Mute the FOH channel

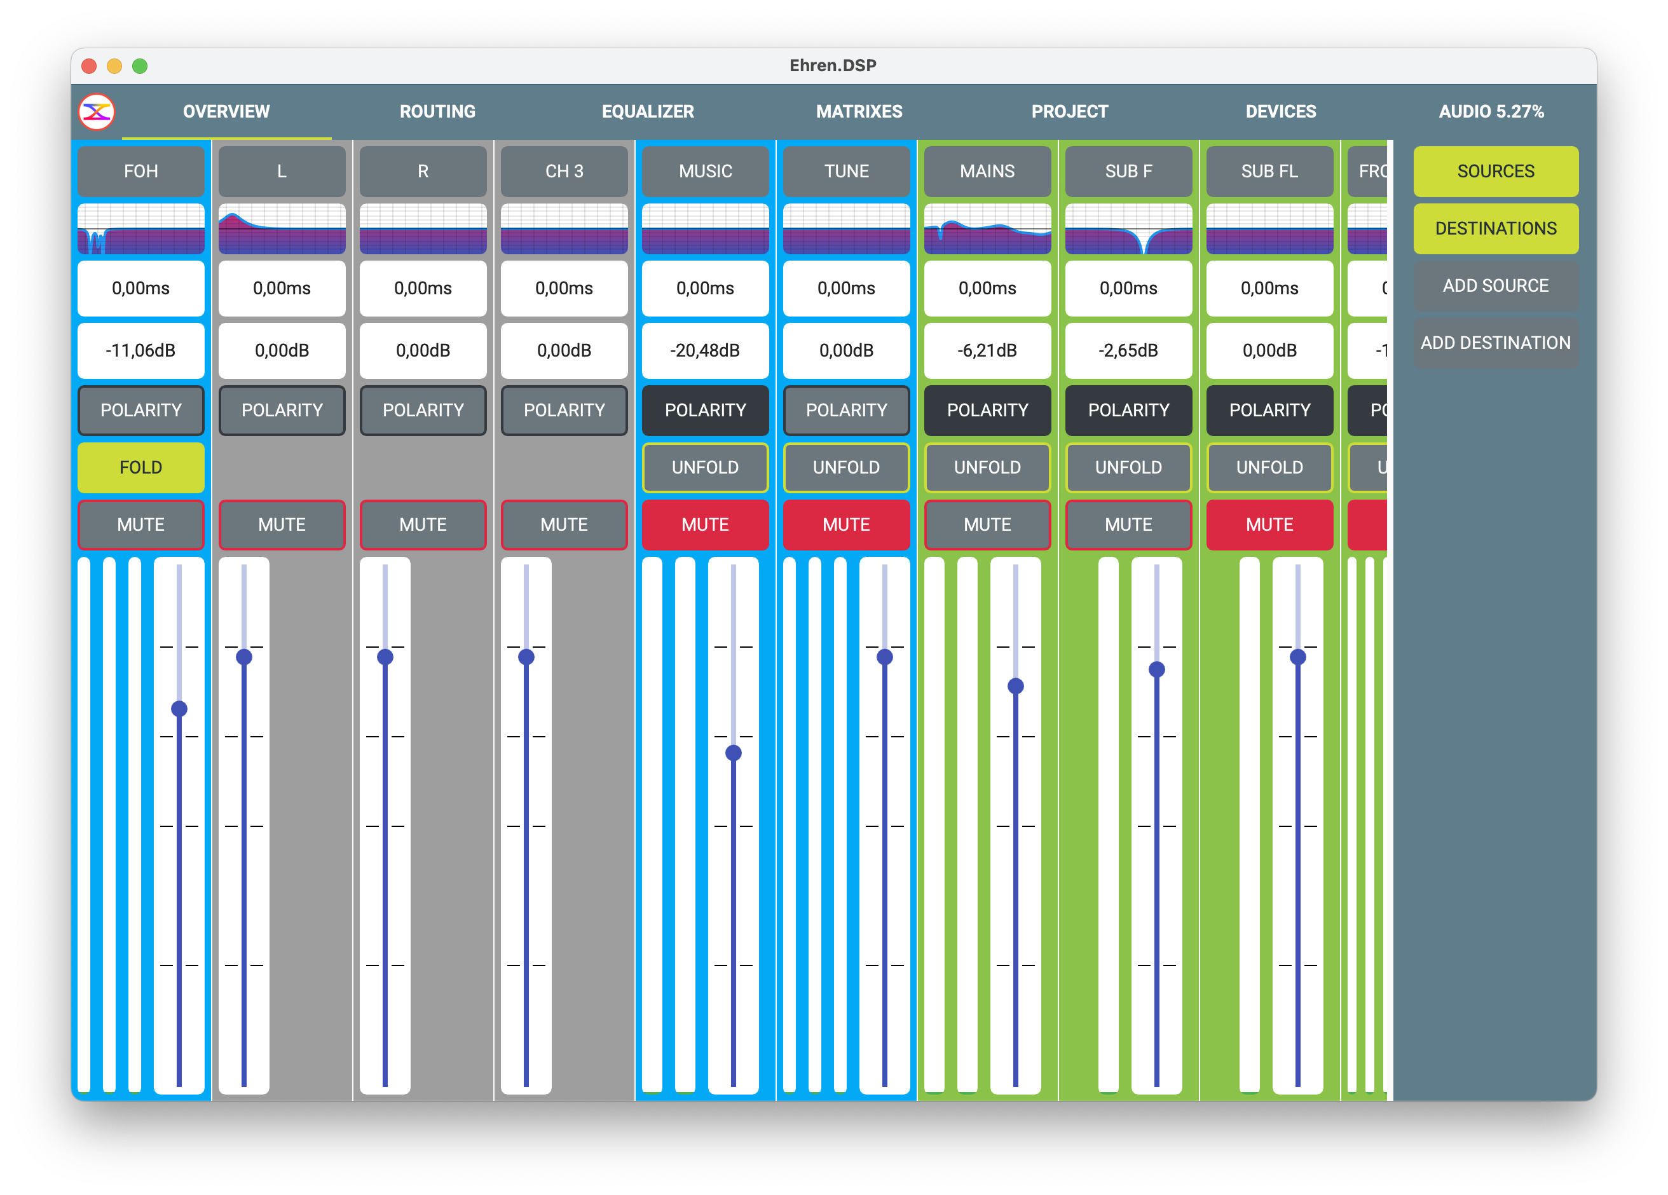140,524
